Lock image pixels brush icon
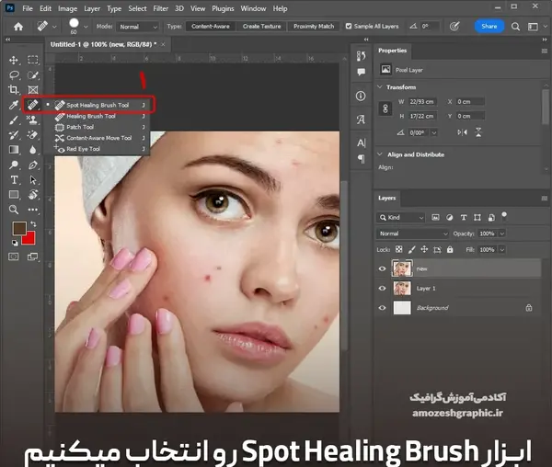The image size is (552, 467). pos(411,249)
